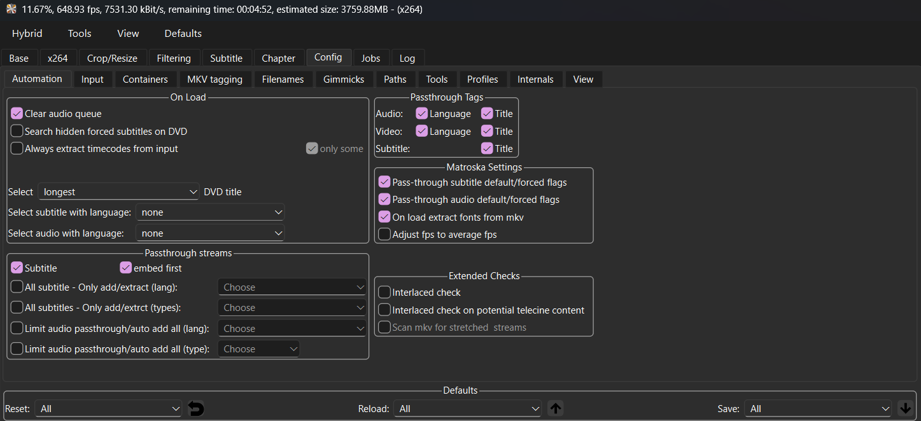Enable Search hidden forced subtitles on DVD

tap(17, 132)
